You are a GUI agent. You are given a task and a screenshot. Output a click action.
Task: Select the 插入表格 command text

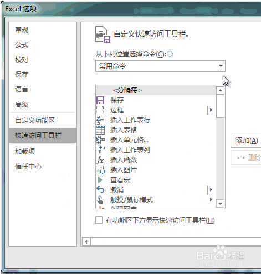[124, 130]
